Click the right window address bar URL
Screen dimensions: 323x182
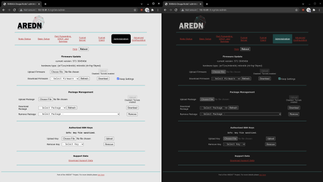click(213, 10)
